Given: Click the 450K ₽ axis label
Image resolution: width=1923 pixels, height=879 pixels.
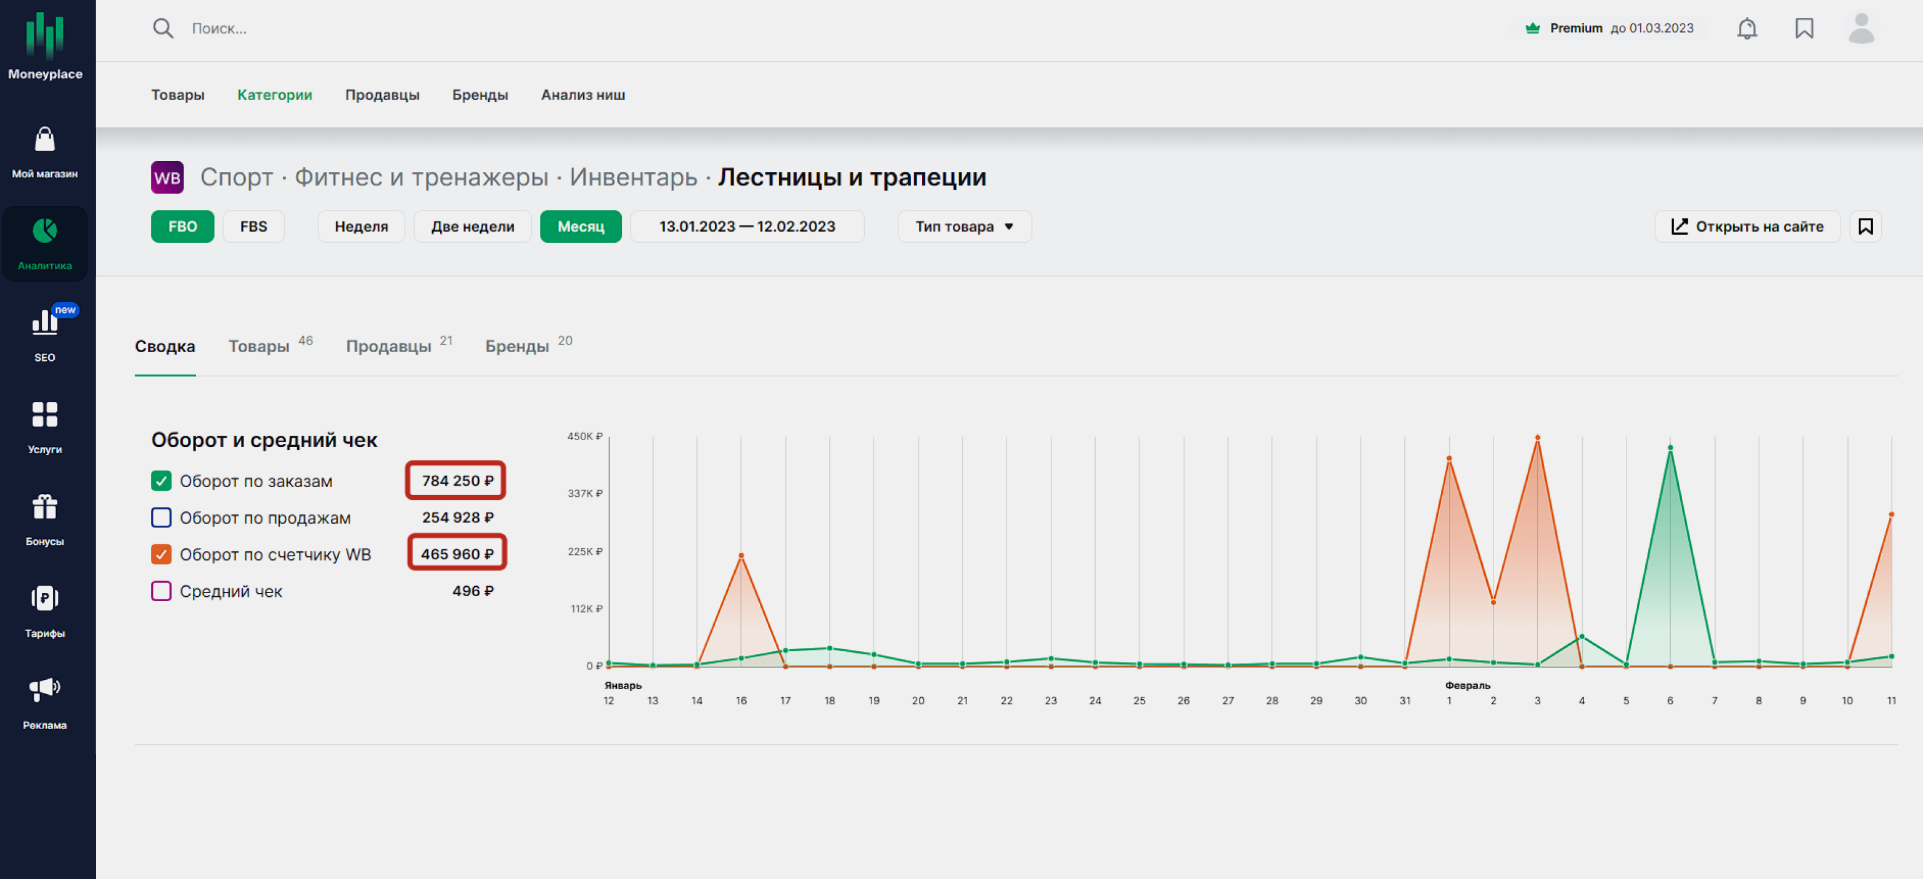Looking at the screenshot, I should tap(584, 436).
